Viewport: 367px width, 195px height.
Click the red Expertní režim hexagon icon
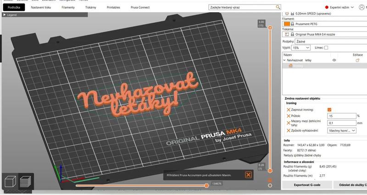[x=327, y=7]
